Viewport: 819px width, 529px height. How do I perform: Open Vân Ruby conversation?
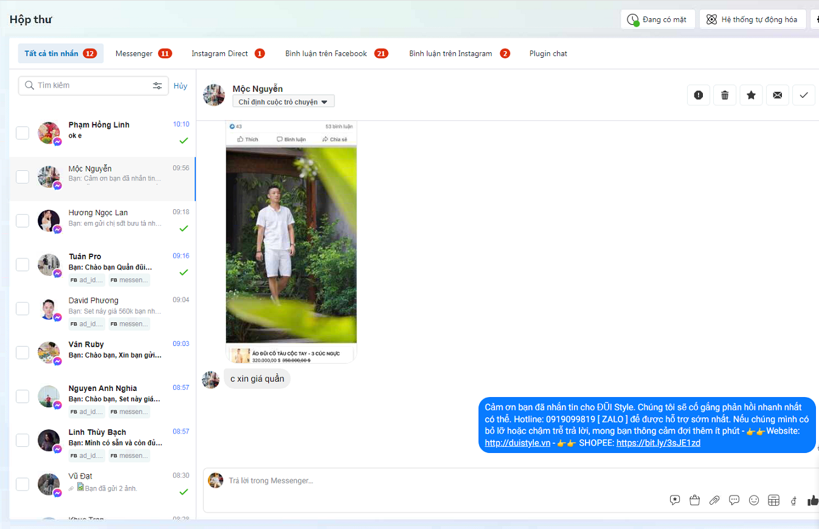click(102, 354)
